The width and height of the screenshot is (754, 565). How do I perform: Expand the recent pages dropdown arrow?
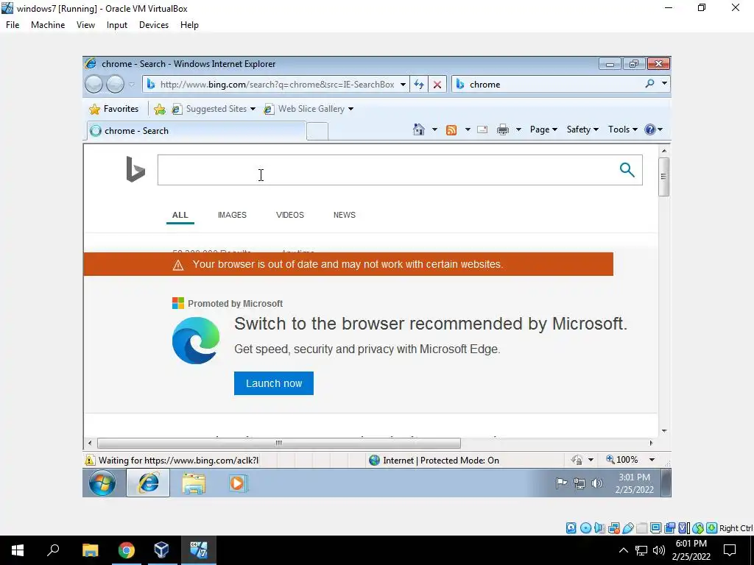pyautogui.click(x=131, y=85)
